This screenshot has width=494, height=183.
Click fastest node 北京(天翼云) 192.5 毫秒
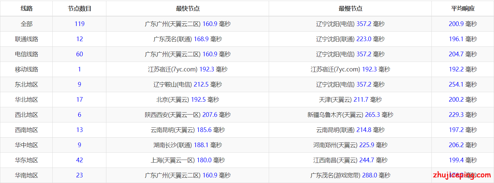[x=188, y=99]
